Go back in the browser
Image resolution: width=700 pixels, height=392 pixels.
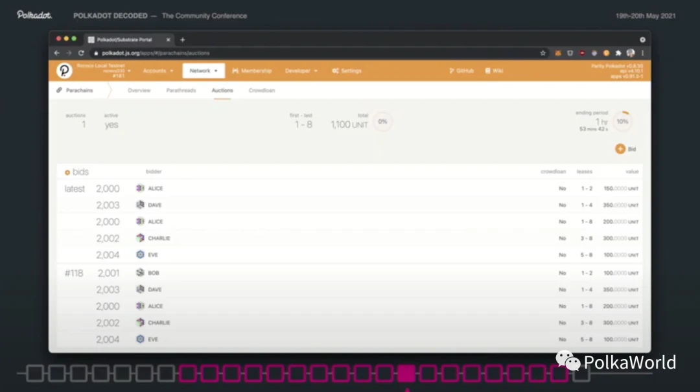click(56, 53)
